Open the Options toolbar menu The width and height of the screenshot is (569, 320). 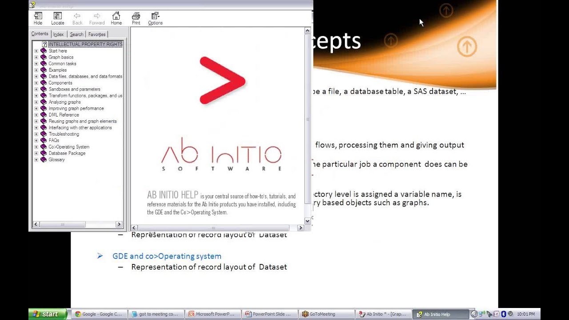coord(155,19)
